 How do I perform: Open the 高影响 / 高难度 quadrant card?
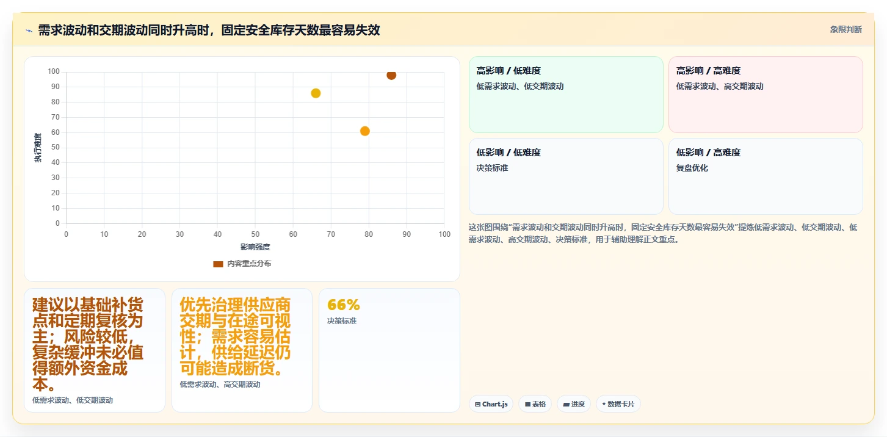(x=766, y=95)
